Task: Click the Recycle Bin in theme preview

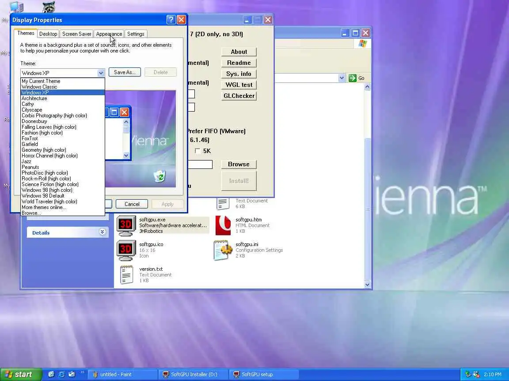Action: click(x=160, y=176)
